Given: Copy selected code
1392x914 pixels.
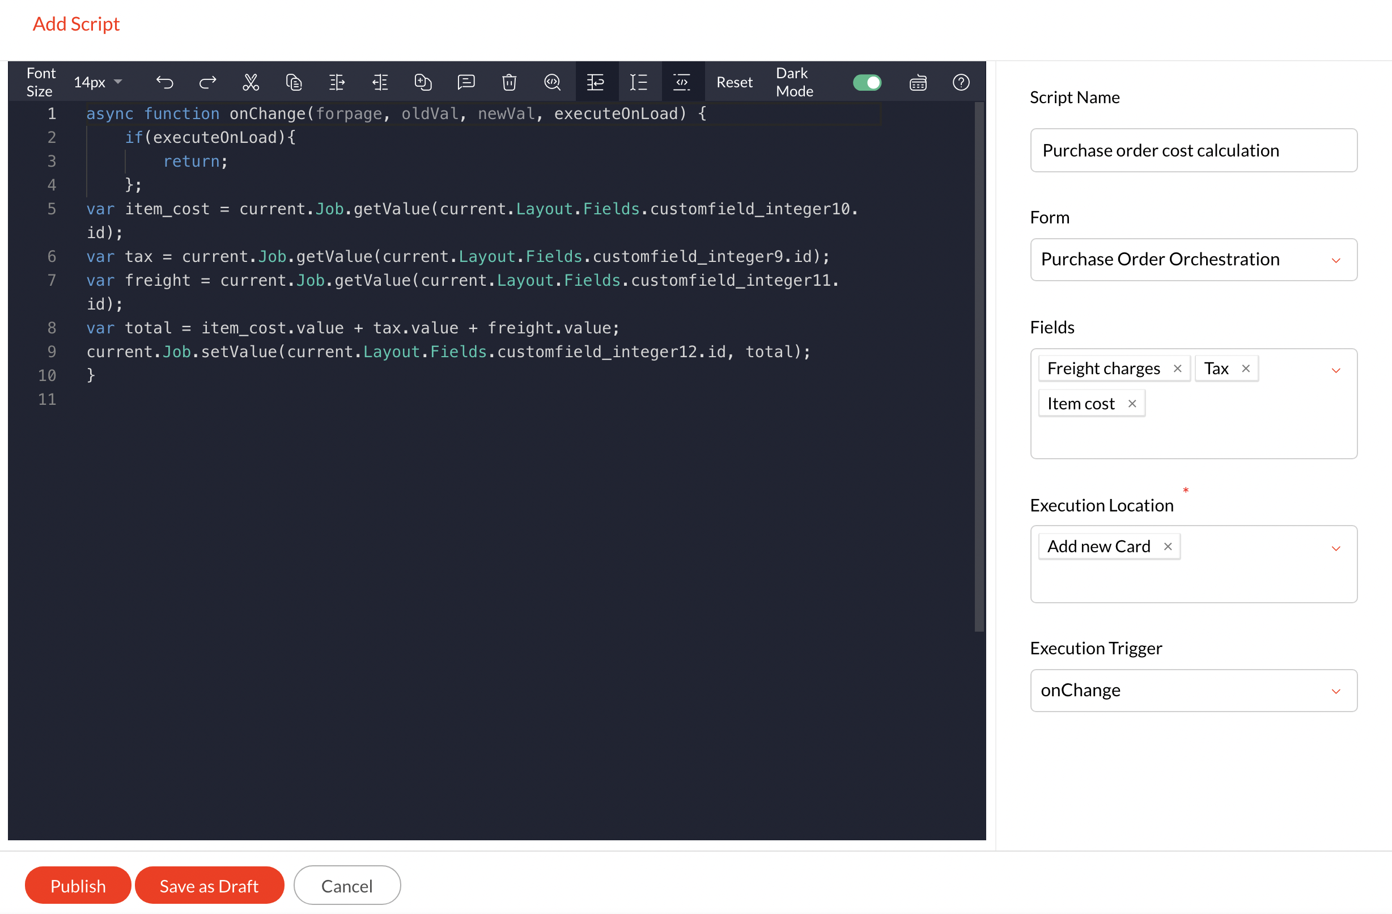Looking at the screenshot, I should point(294,83).
